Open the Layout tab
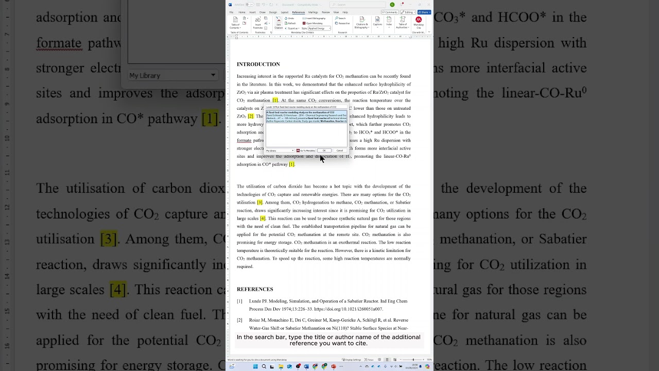The height and width of the screenshot is (371, 659). tap(285, 12)
